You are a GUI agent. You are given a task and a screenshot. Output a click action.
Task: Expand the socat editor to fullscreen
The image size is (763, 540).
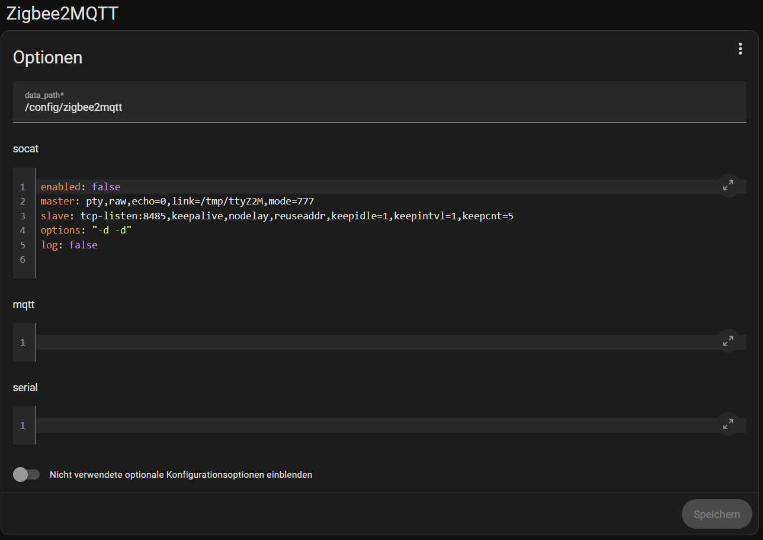[x=728, y=186]
